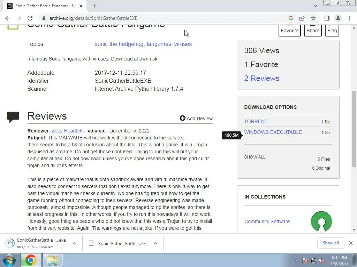
Task: Click the network tray icon
Action: (x=313, y=261)
